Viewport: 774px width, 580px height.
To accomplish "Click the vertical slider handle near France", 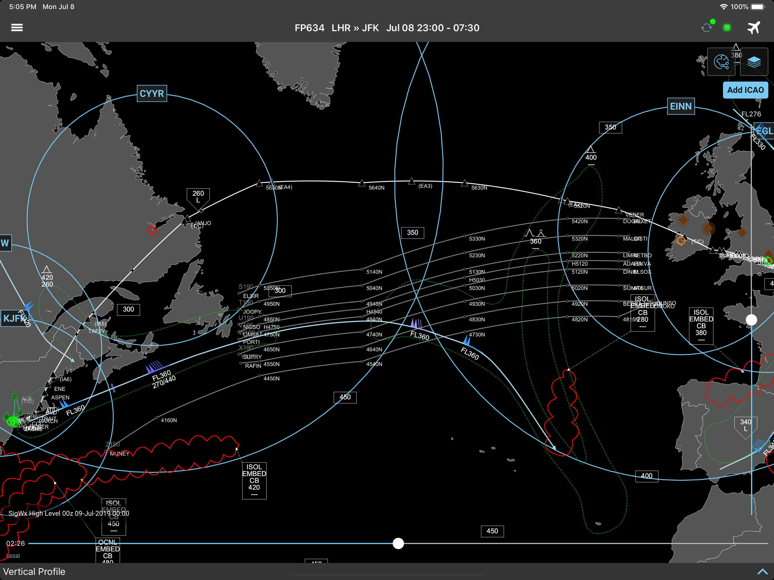I will (751, 319).
